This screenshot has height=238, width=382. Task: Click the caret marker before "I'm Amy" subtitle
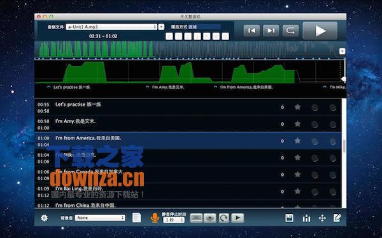pyautogui.click(x=147, y=87)
